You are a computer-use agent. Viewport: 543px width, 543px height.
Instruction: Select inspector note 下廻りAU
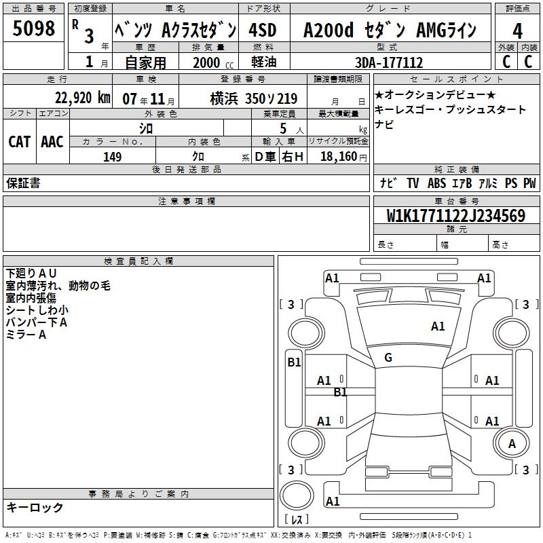[31, 274]
